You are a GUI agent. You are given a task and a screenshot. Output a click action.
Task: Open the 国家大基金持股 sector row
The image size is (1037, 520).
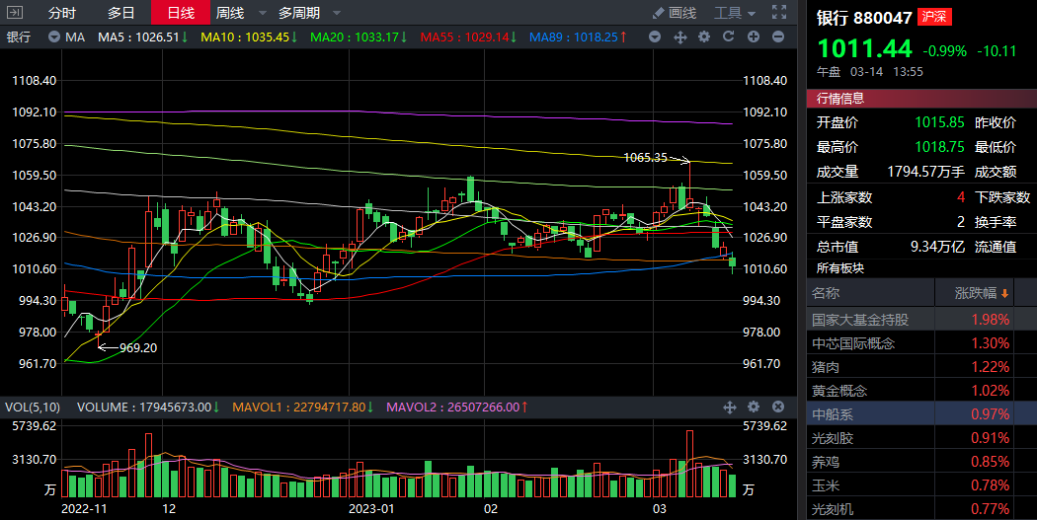(860, 319)
